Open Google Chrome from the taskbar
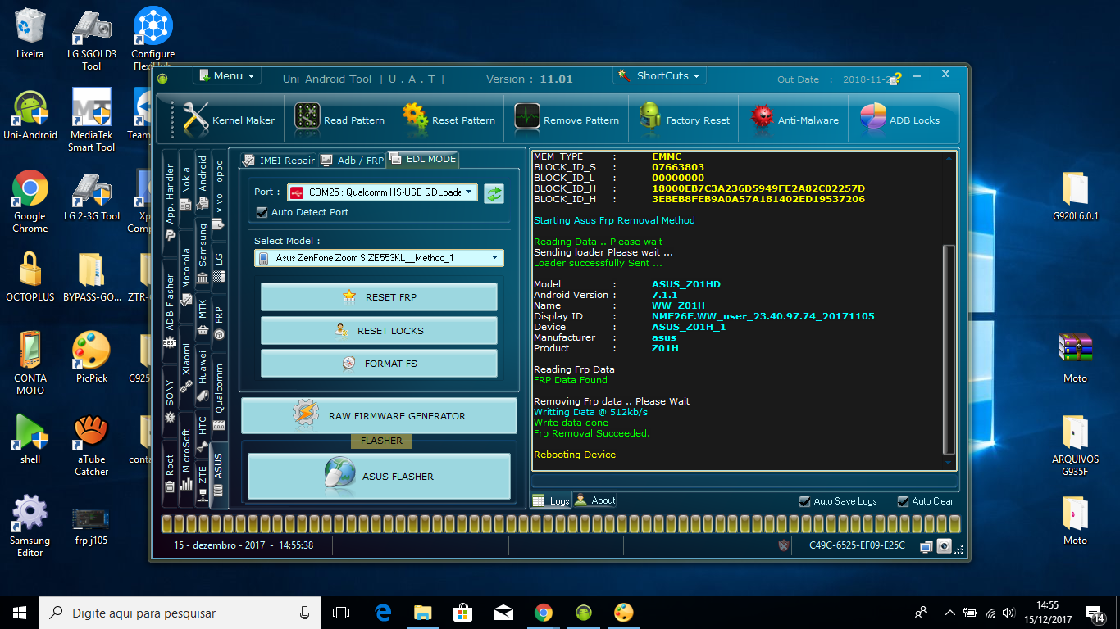Screen dimensions: 1120x629 point(543,612)
